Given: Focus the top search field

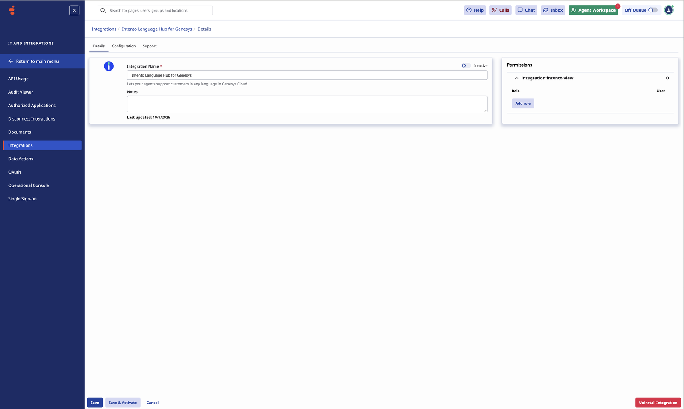Looking at the screenshot, I should tap(155, 10).
